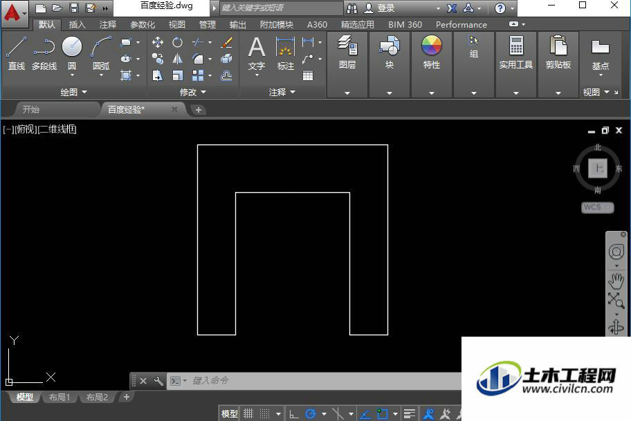631x421 pixels.
Task: Switch to the Output (输出) ribbon tab
Action: (x=237, y=24)
